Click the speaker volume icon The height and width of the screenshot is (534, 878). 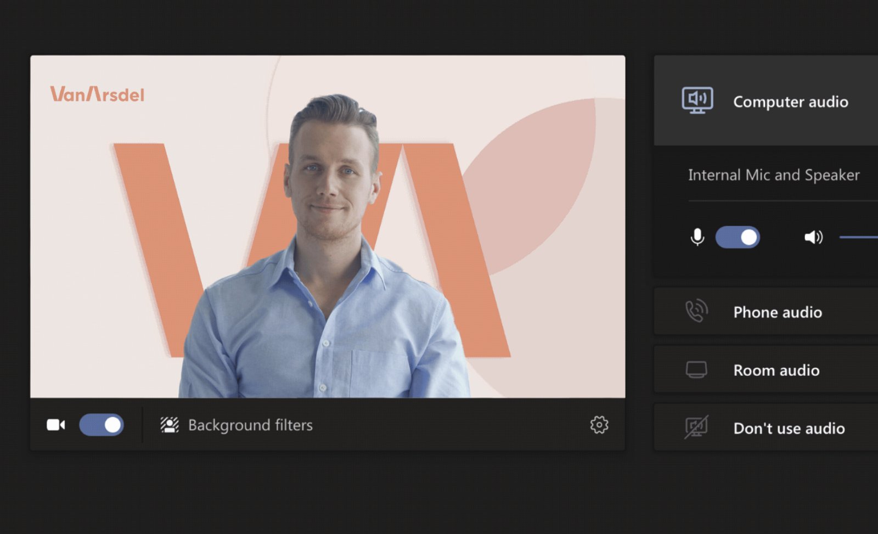click(x=813, y=237)
